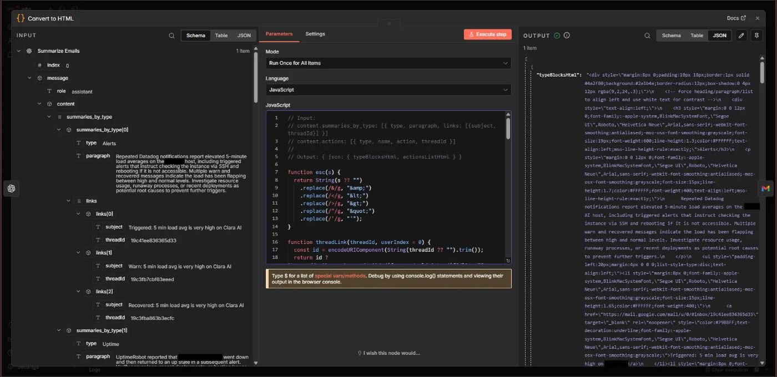
Task: Click the pencil edit output icon
Action: coord(741,35)
